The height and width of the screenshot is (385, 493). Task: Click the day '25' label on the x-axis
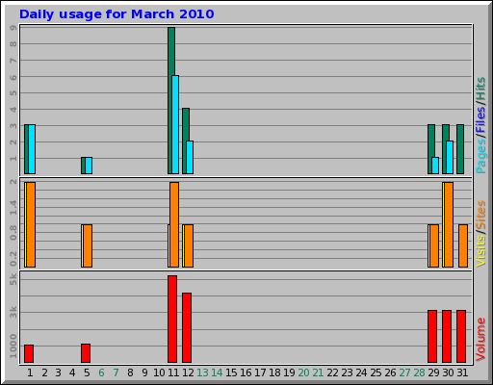(x=376, y=372)
